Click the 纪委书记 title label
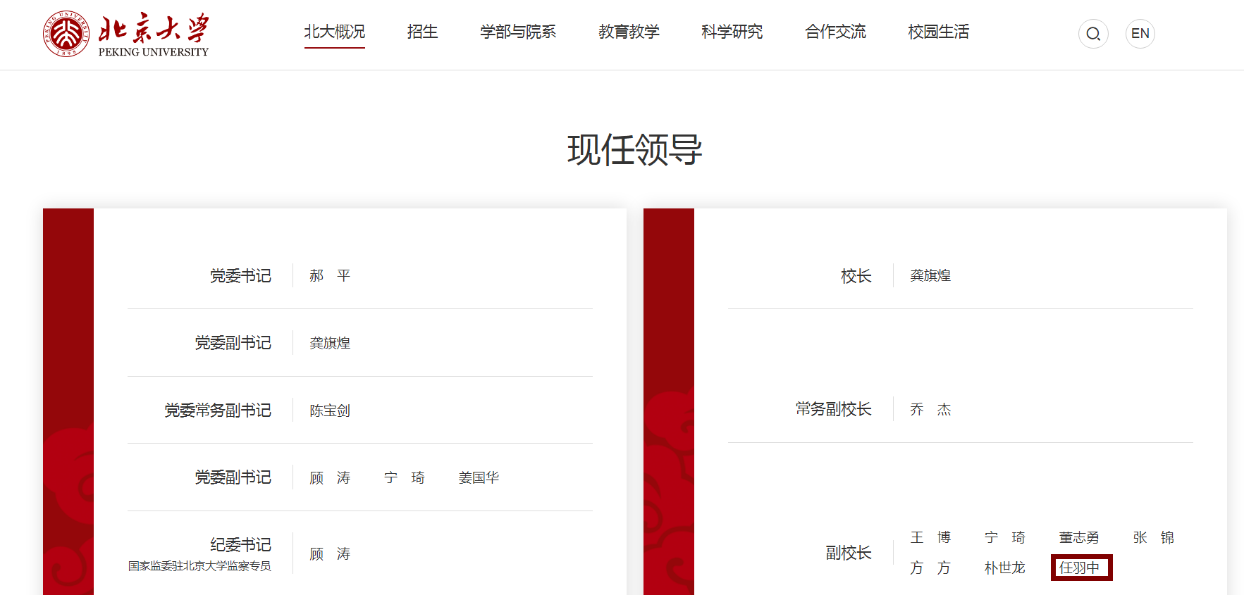The height and width of the screenshot is (595, 1244). (x=240, y=545)
